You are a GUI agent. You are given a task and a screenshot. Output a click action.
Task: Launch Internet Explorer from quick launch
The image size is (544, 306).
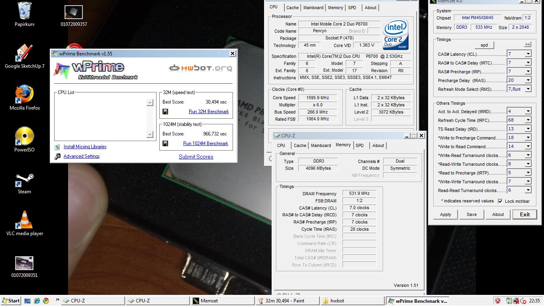tap(37, 301)
